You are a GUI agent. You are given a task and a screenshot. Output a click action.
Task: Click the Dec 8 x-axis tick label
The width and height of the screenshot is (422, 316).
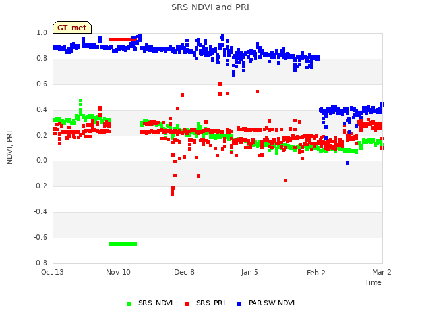pyautogui.click(x=185, y=272)
